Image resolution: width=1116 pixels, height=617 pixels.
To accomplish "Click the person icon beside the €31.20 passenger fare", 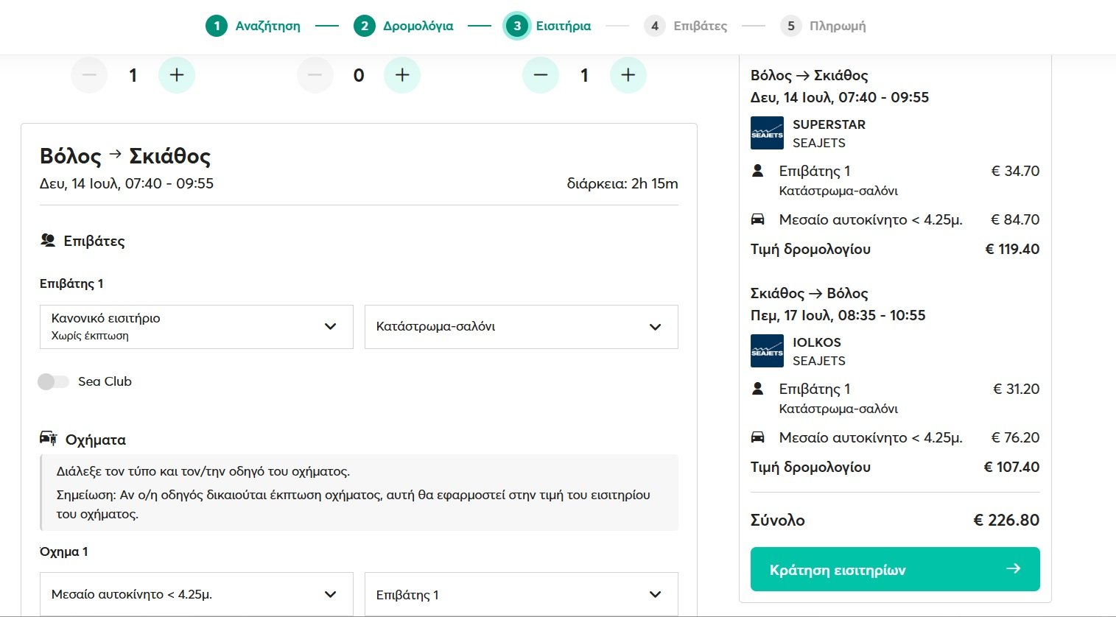I will 757,389.
